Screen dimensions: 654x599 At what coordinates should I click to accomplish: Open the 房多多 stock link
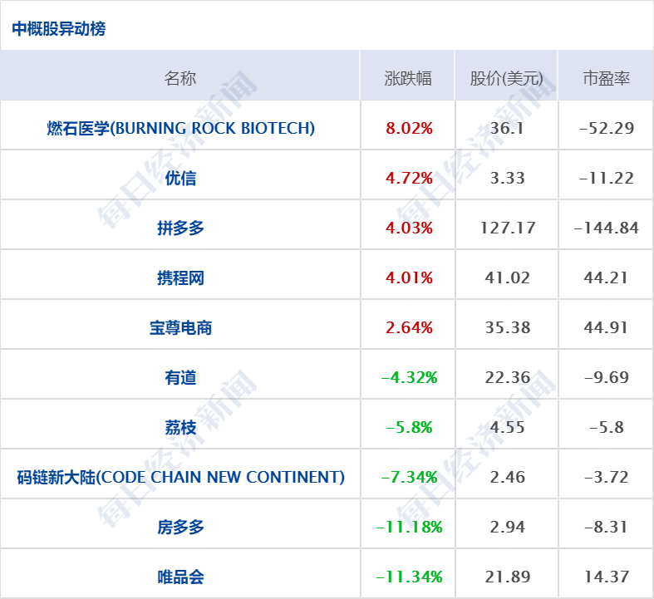pos(180,528)
